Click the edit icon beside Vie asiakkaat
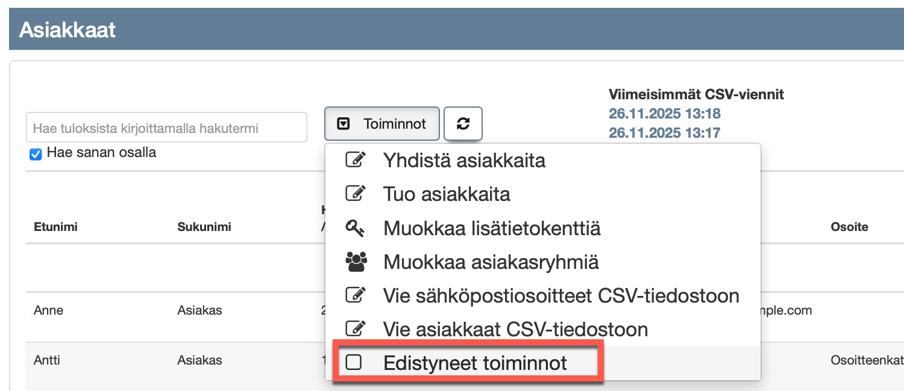 coord(355,329)
